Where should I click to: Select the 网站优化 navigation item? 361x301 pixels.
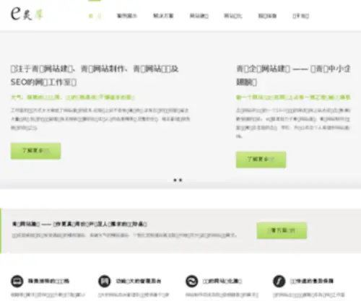pyautogui.click(x=233, y=16)
